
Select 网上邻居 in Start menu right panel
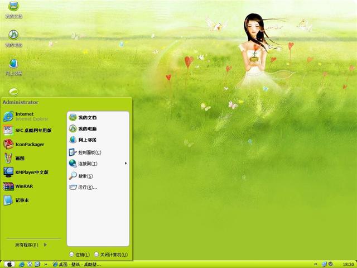(83, 140)
